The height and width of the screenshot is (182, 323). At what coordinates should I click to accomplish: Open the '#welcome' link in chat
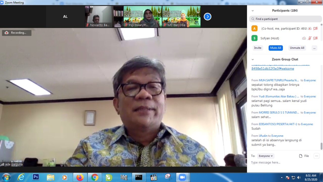click(x=273, y=69)
